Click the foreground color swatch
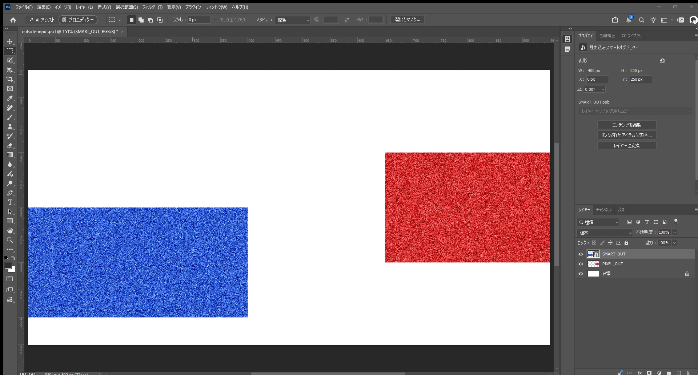The height and width of the screenshot is (375, 698). tap(8, 266)
